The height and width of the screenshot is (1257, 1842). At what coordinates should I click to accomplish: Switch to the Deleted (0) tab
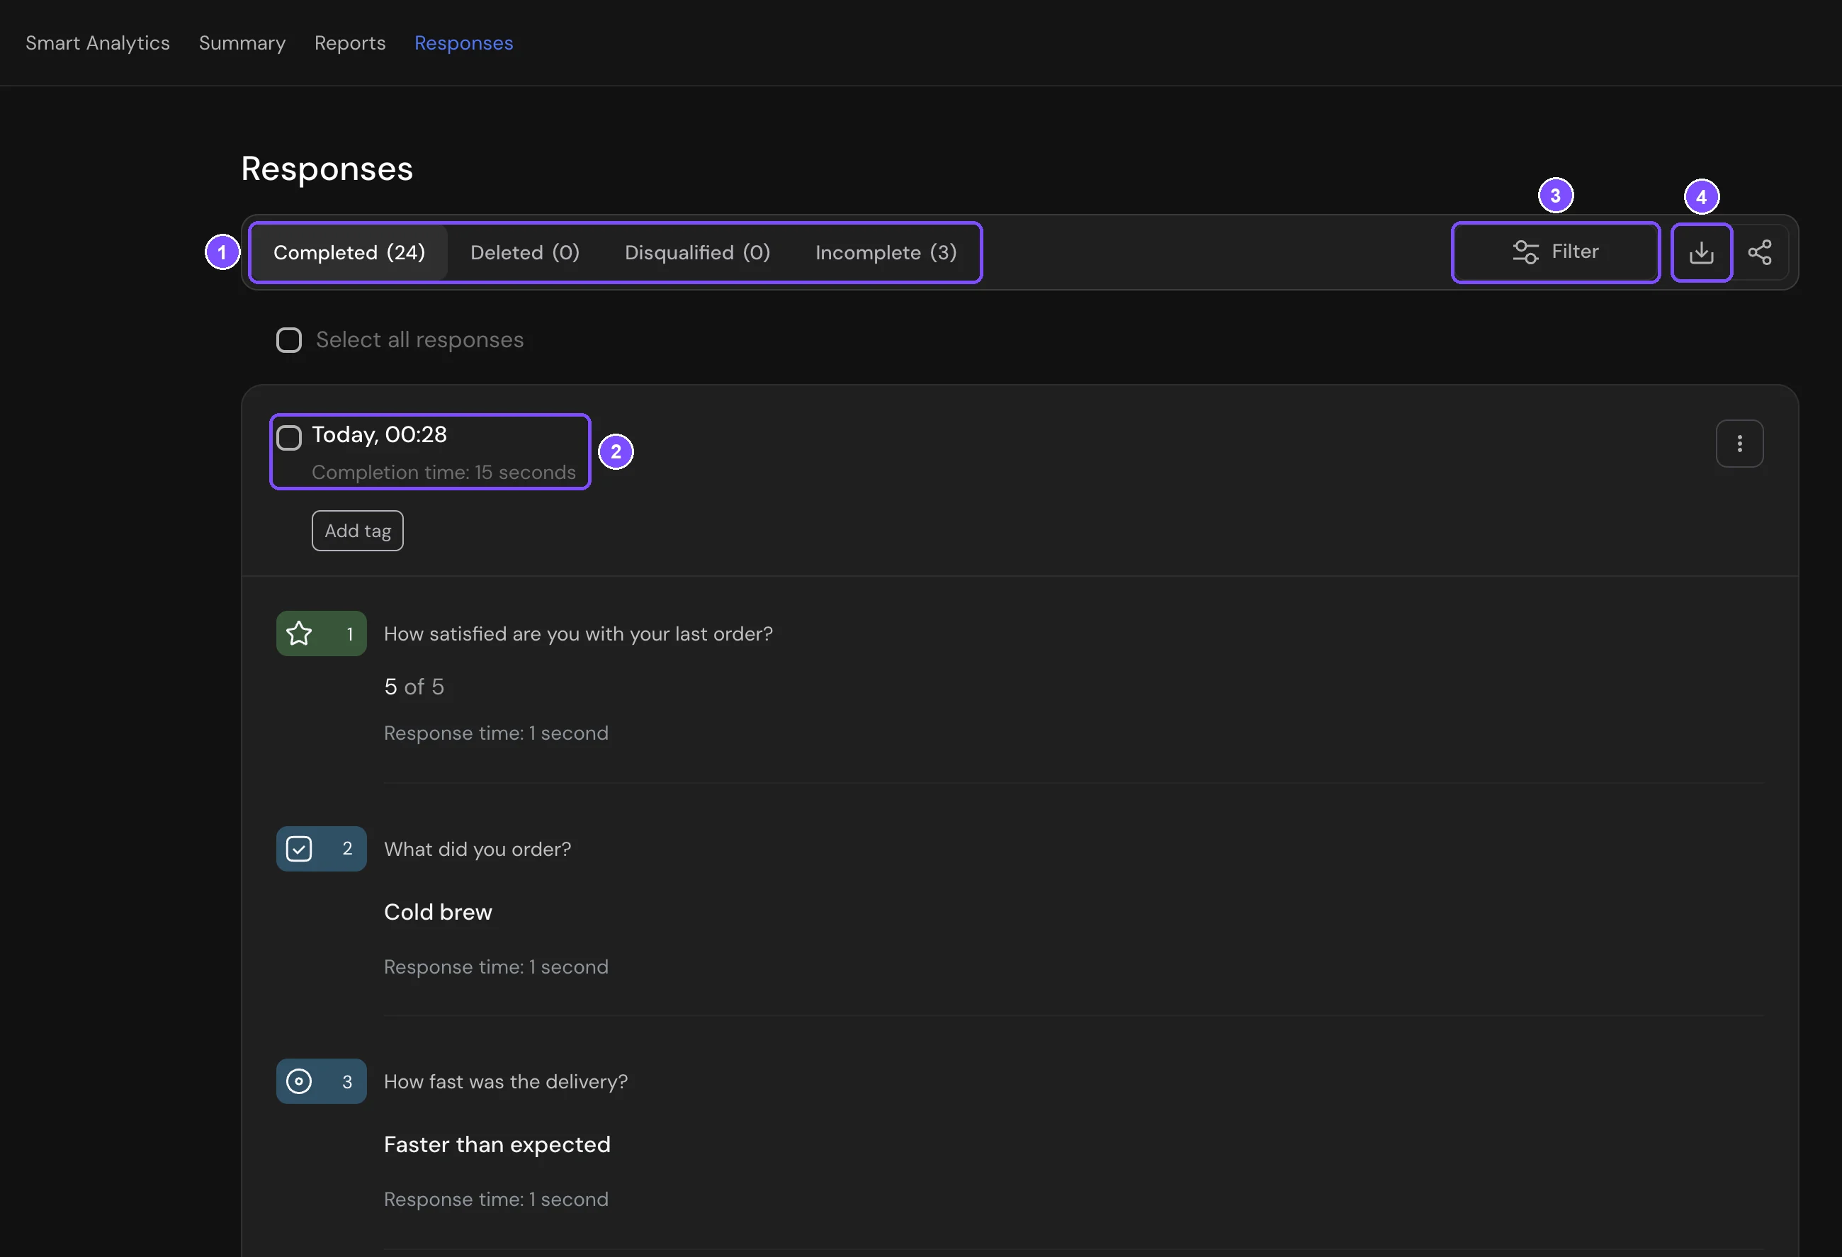click(x=525, y=252)
